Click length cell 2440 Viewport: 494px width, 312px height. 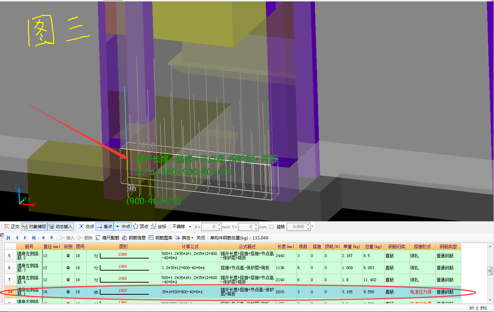(286, 256)
